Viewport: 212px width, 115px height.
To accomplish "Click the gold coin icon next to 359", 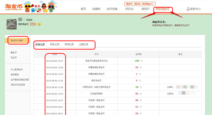I will [39, 24].
